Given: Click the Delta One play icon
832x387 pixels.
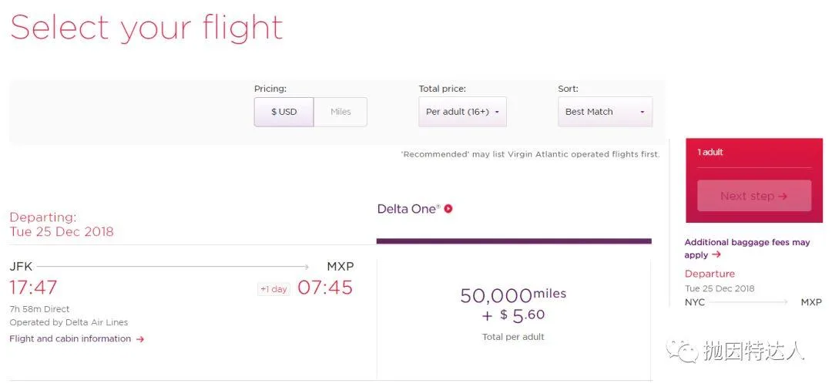Looking at the screenshot, I should click(x=448, y=209).
